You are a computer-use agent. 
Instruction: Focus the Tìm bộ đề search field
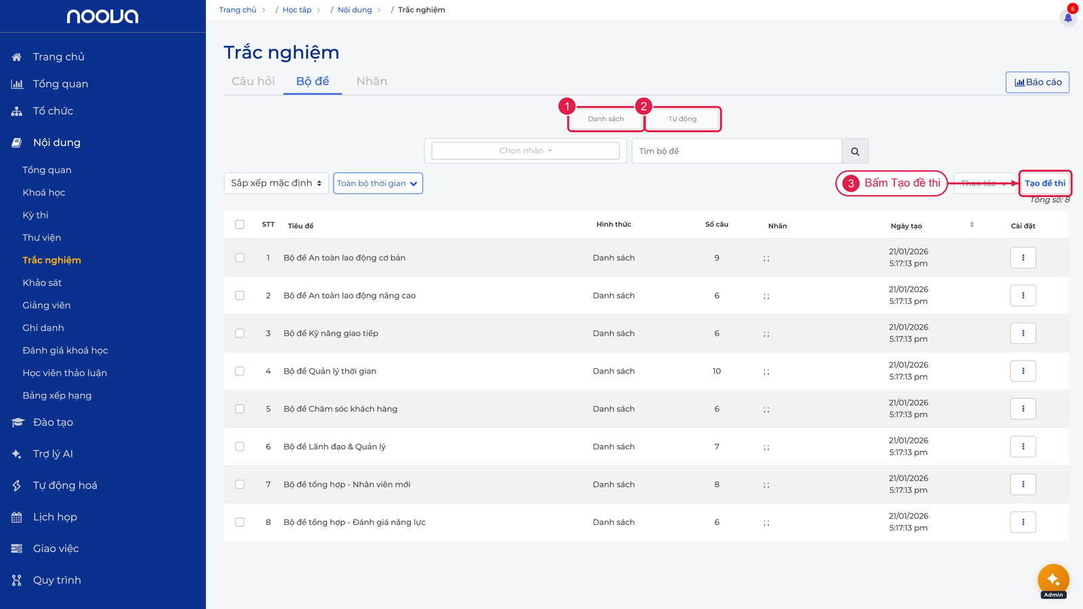[736, 152]
